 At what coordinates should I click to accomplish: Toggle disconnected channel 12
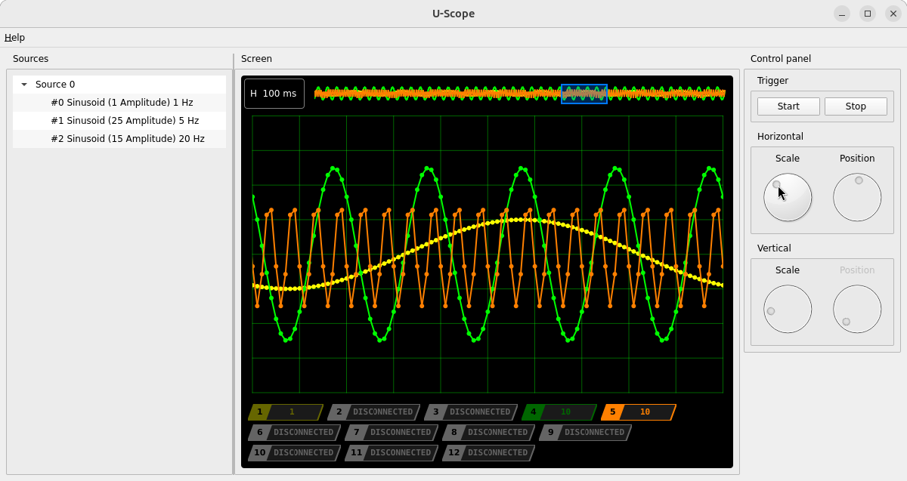[488, 453]
